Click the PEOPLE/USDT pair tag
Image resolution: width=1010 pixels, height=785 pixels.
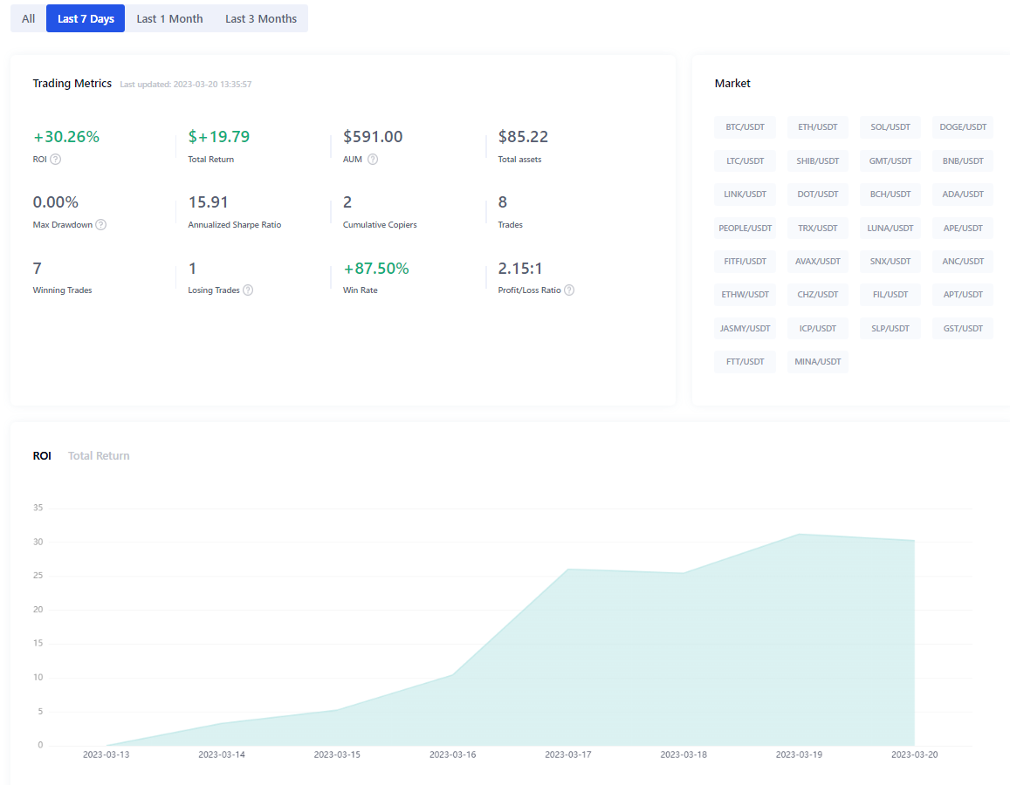tap(745, 229)
